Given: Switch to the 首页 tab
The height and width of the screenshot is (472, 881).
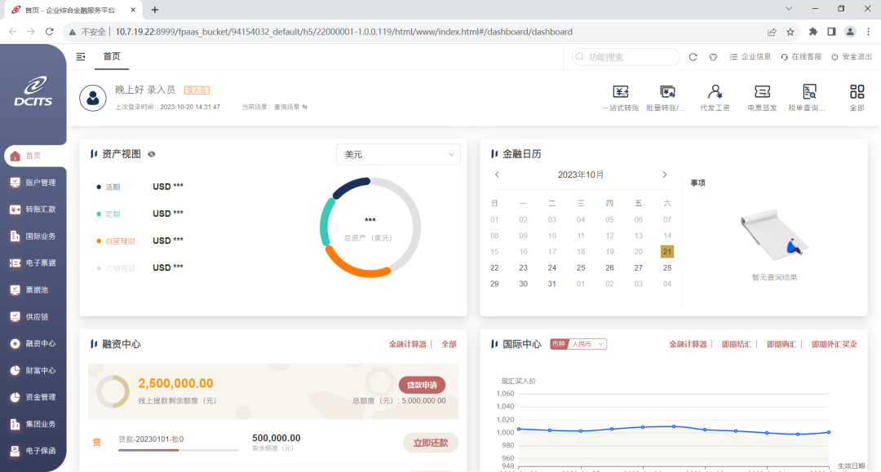Looking at the screenshot, I should pyautogui.click(x=111, y=56).
